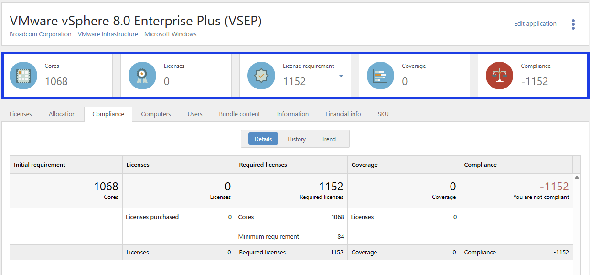The height and width of the screenshot is (275, 590).
Task: Click the large 1068 Cores cell in table
Action: pyautogui.click(x=66, y=190)
